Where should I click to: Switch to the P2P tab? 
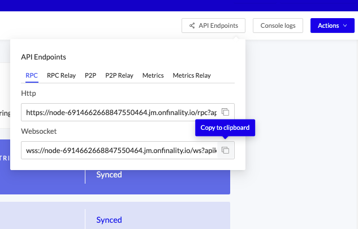point(90,75)
